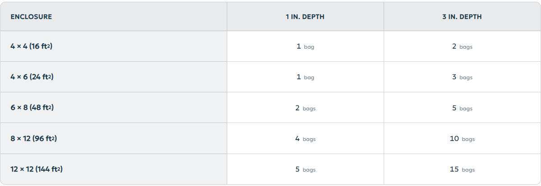The image size is (541, 186).
Task: Click 1 bag cell for 4 × 6 enclosure
Action: point(305,77)
